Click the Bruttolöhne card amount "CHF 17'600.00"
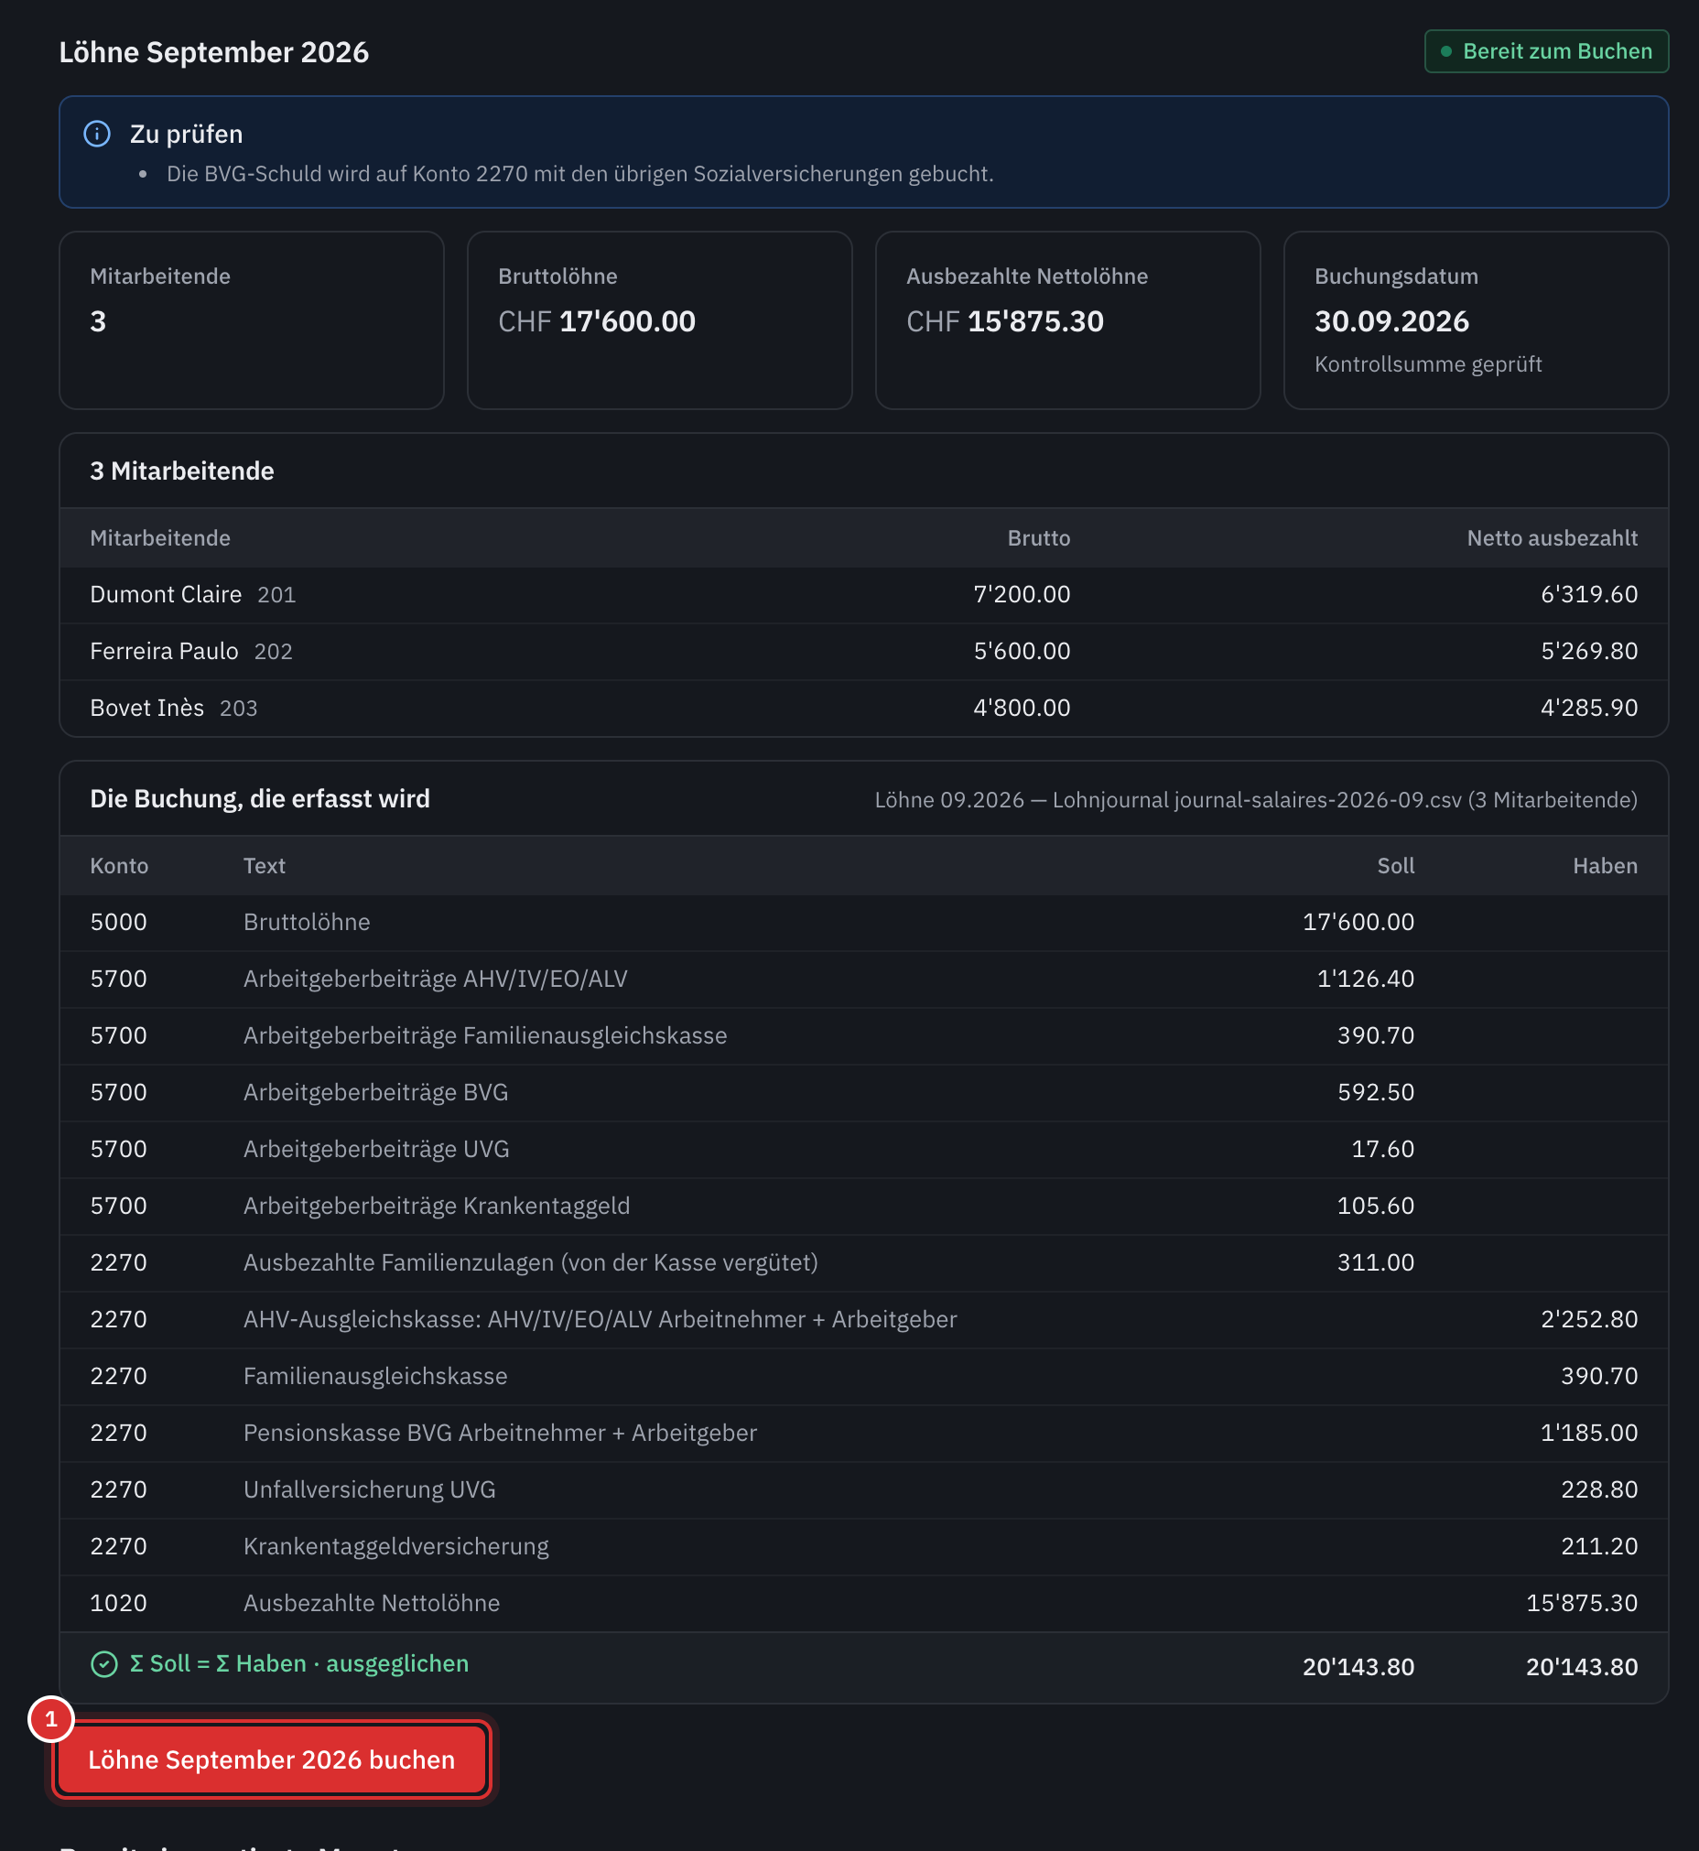This screenshot has height=1851, width=1699. (597, 321)
